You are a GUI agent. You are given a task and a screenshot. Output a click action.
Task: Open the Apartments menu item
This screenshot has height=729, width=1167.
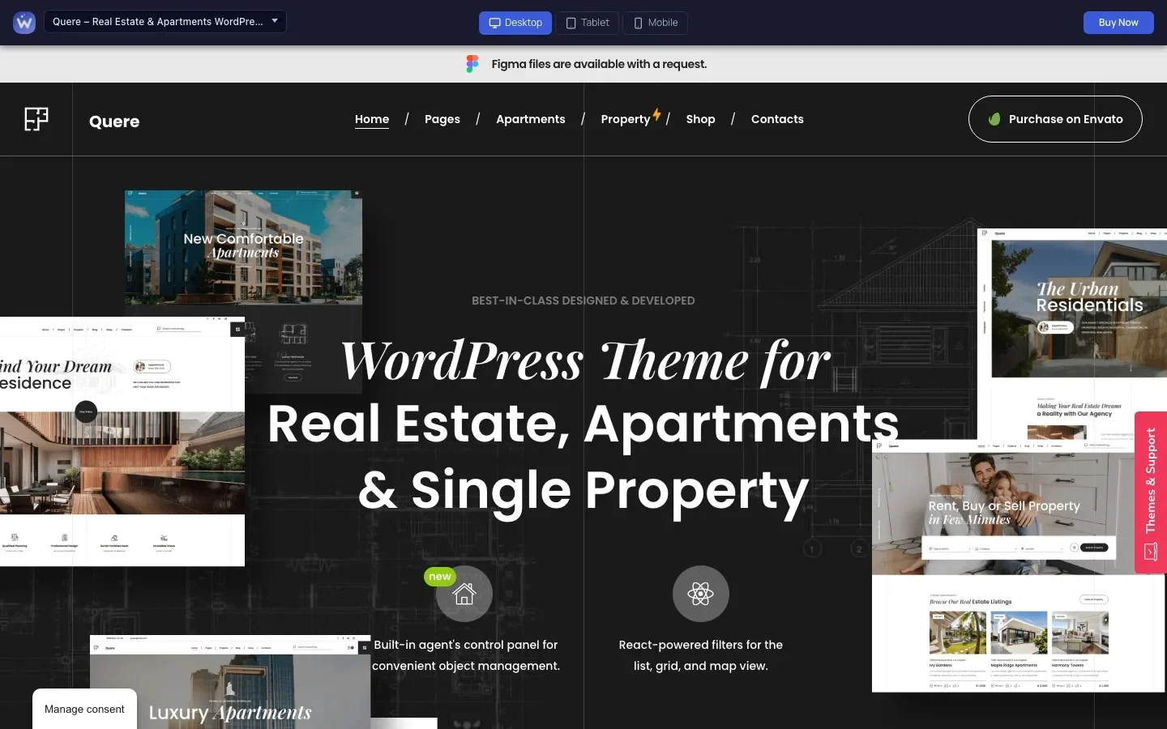[531, 119]
